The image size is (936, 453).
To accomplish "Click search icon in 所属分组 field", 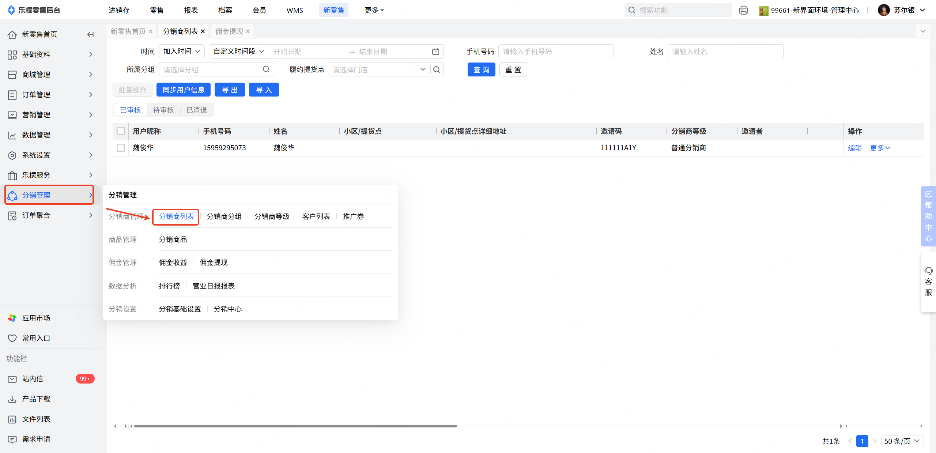I will pos(266,69).
